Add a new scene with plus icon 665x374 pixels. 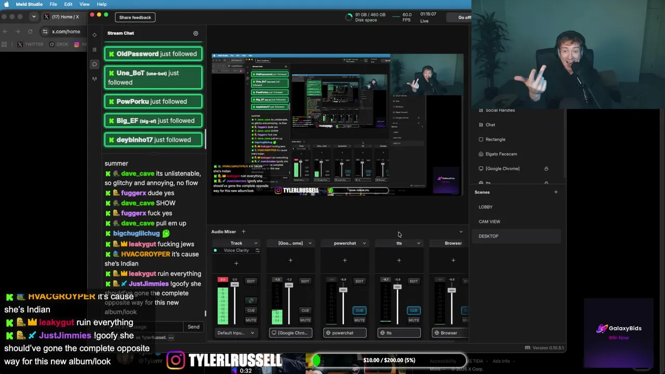coord(556,192)
